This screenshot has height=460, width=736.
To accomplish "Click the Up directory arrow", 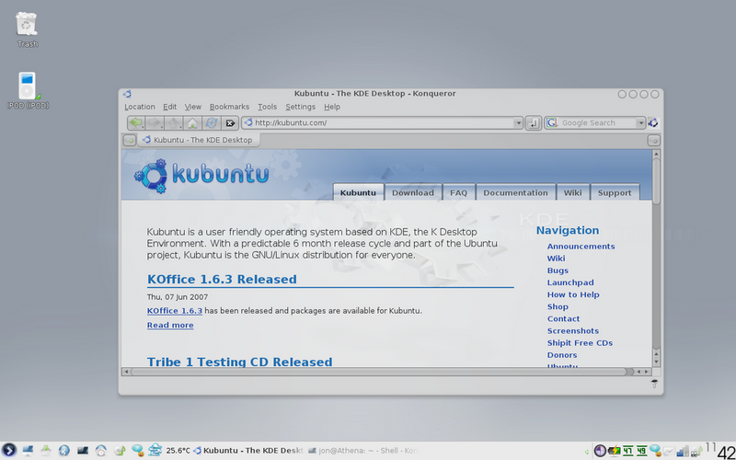I will pos(174,123).
